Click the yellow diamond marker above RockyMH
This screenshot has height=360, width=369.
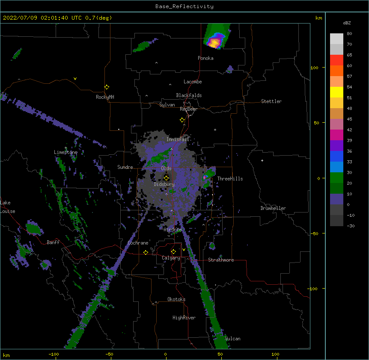(x=107, y=87)
